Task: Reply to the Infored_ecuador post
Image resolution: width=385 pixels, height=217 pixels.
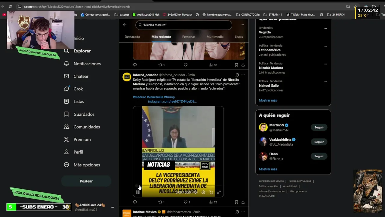Action: [x=135, y=202]
